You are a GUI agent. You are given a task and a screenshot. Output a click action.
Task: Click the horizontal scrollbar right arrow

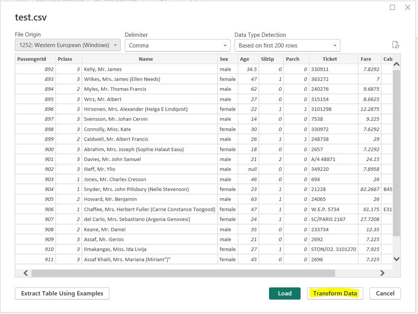pos(382,273)
